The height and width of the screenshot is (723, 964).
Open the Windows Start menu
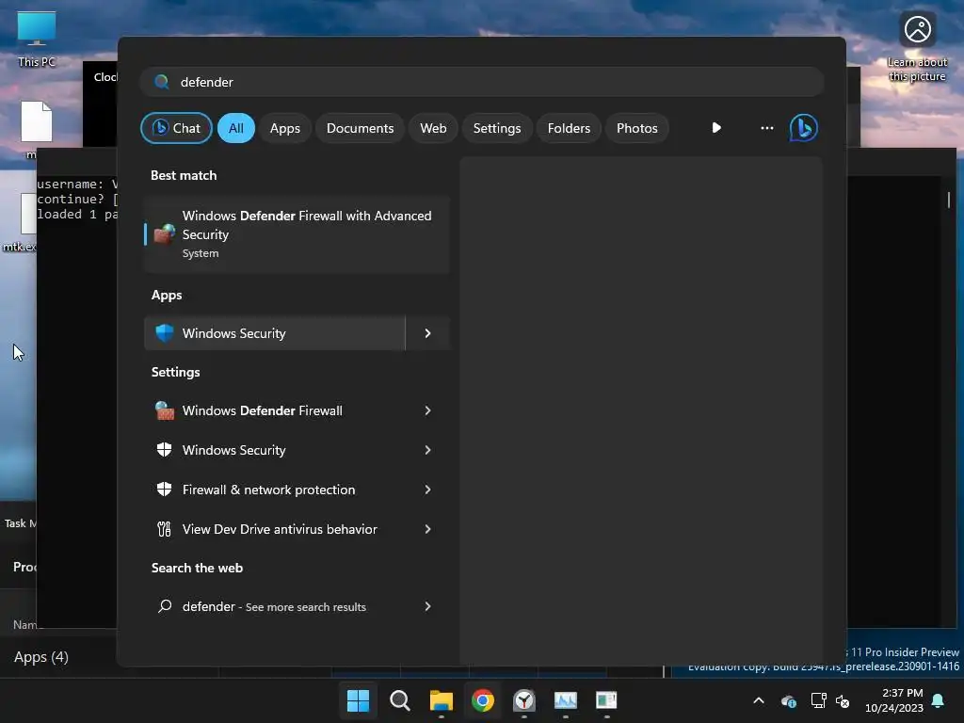358,700
